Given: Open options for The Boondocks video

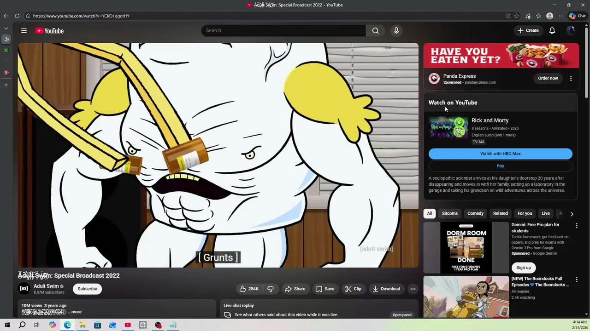Looking at the screenshot, I should 577,280.
